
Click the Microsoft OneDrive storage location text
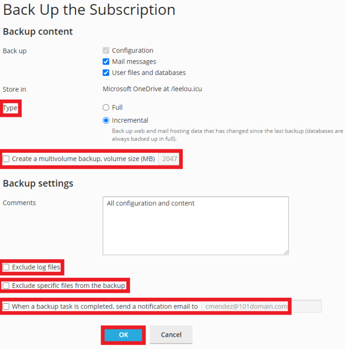pyautogui.click(x=152, y=89)
